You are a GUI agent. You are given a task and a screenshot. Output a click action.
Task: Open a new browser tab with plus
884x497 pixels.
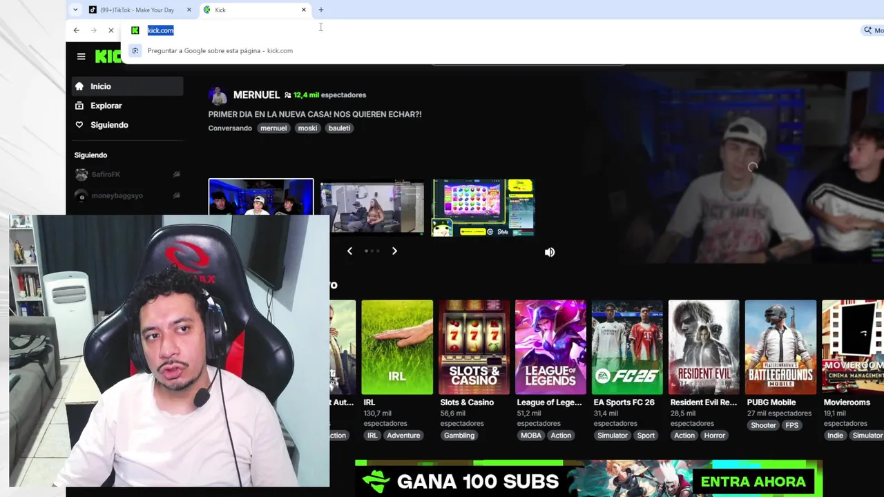[320, 10]
